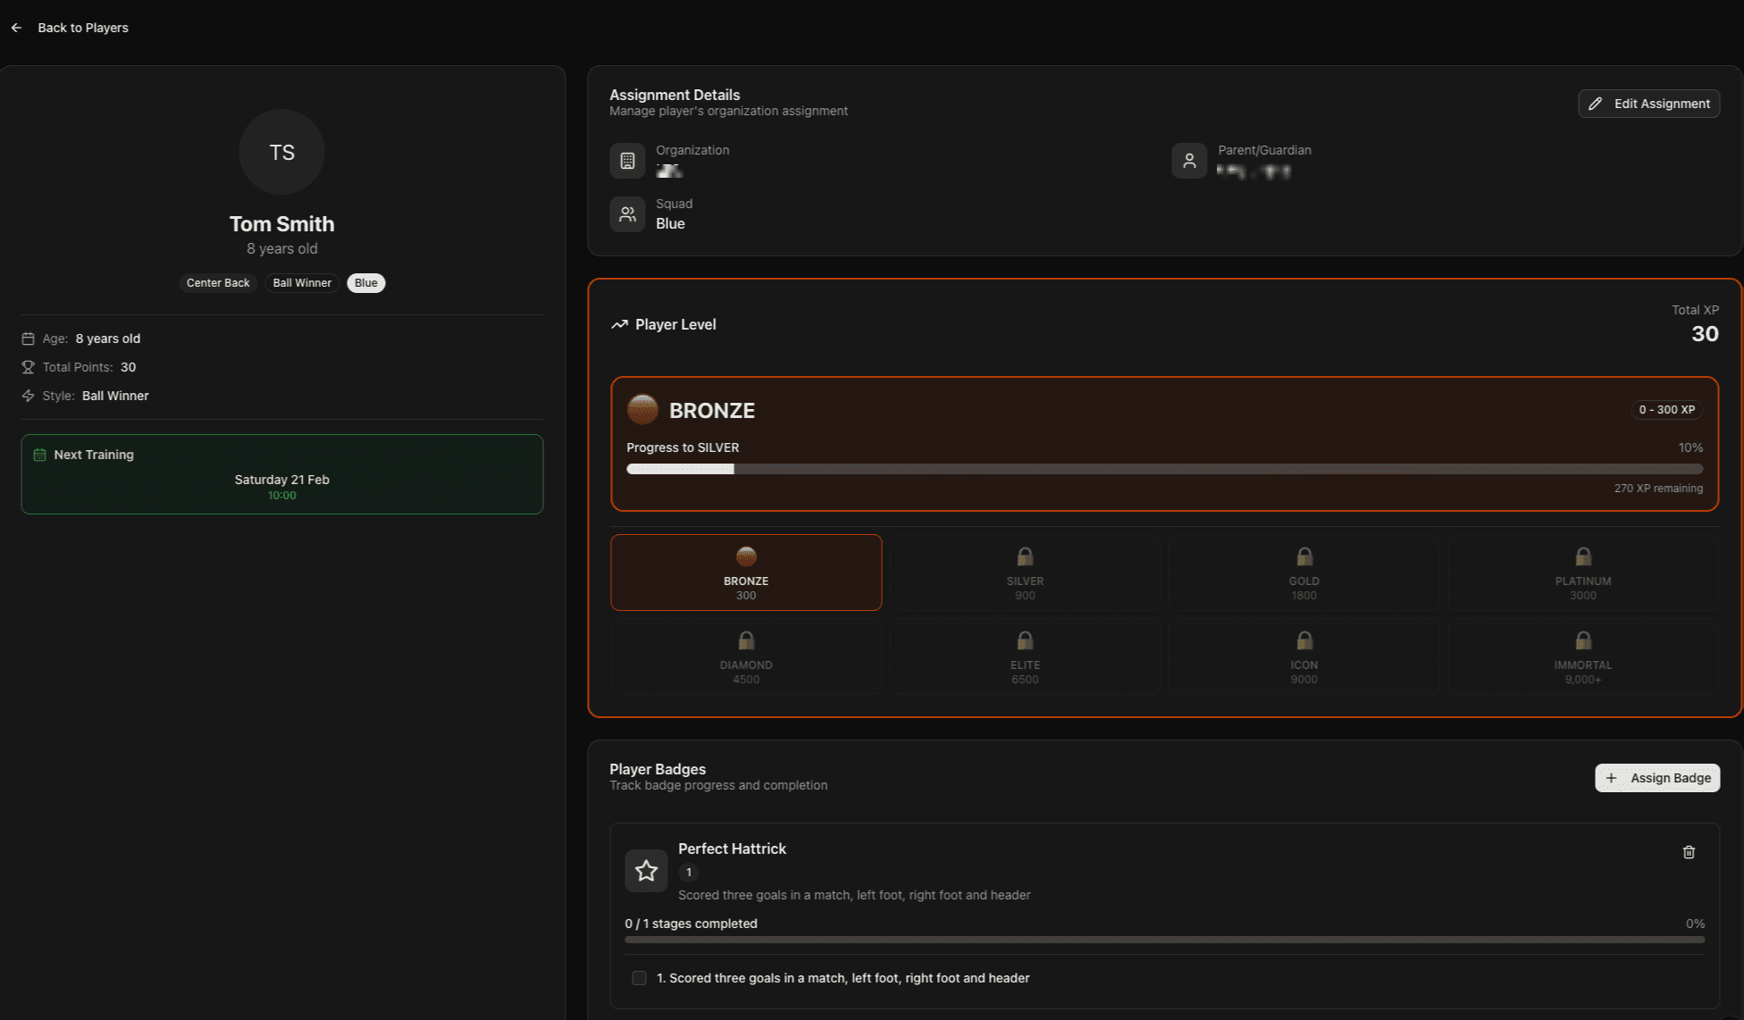
Task: Click the Parent/Guardian person icon
Action: pyautogui.click(x=1189, y=161)
